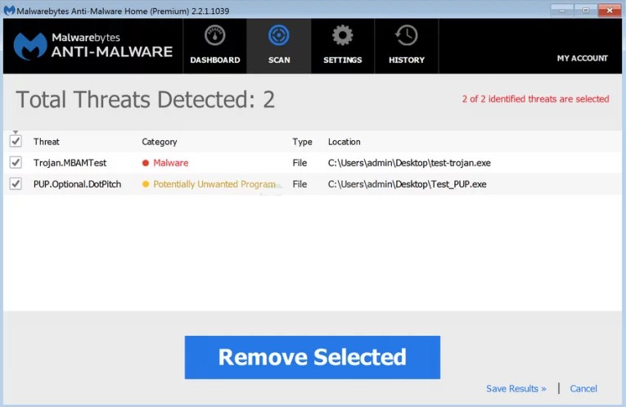Click the Malwarebytes Anti-Malware logo

pyautogui.click(x=93, y=46)
